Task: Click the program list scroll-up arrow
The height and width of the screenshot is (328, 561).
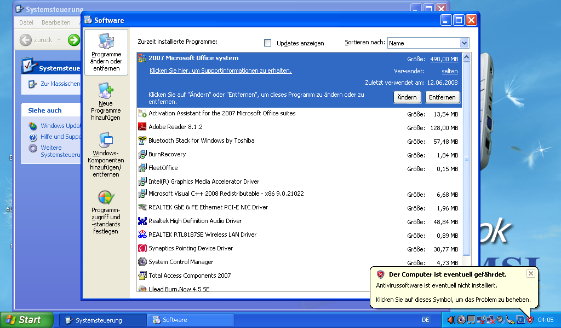Action: tap(466, 57)
